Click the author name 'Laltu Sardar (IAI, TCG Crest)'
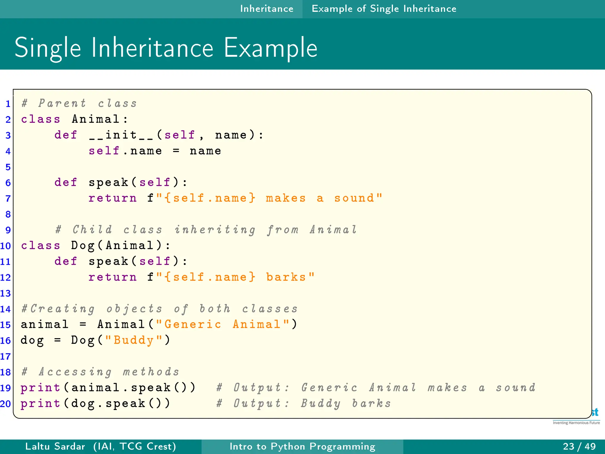The image size is (605, 454). [x=101, y=446]
